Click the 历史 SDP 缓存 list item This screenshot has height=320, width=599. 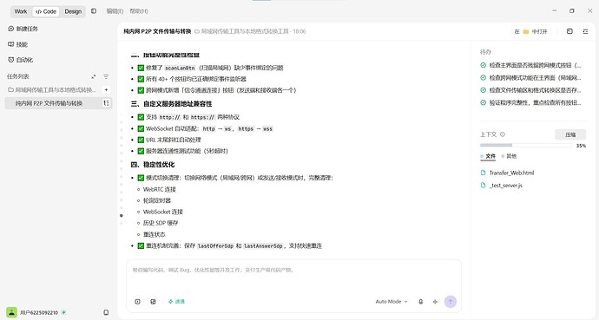click(161, 223)
